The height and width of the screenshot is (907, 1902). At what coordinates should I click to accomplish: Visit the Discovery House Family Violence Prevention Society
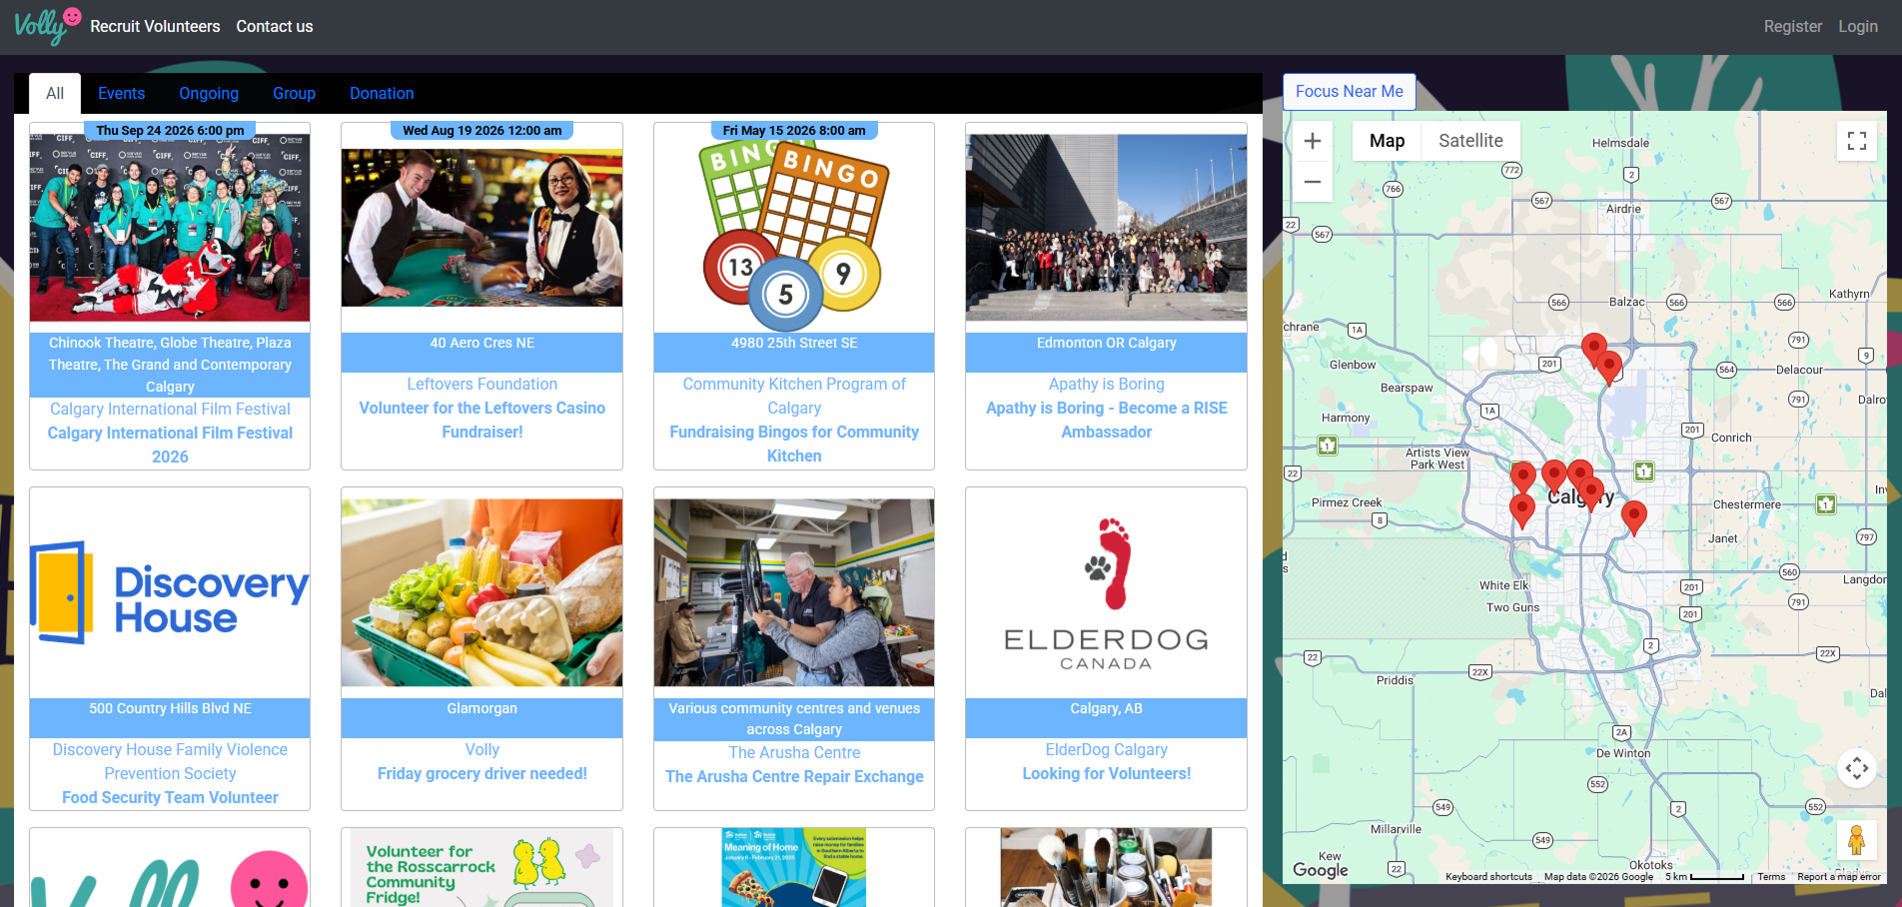tap(170, 761)
